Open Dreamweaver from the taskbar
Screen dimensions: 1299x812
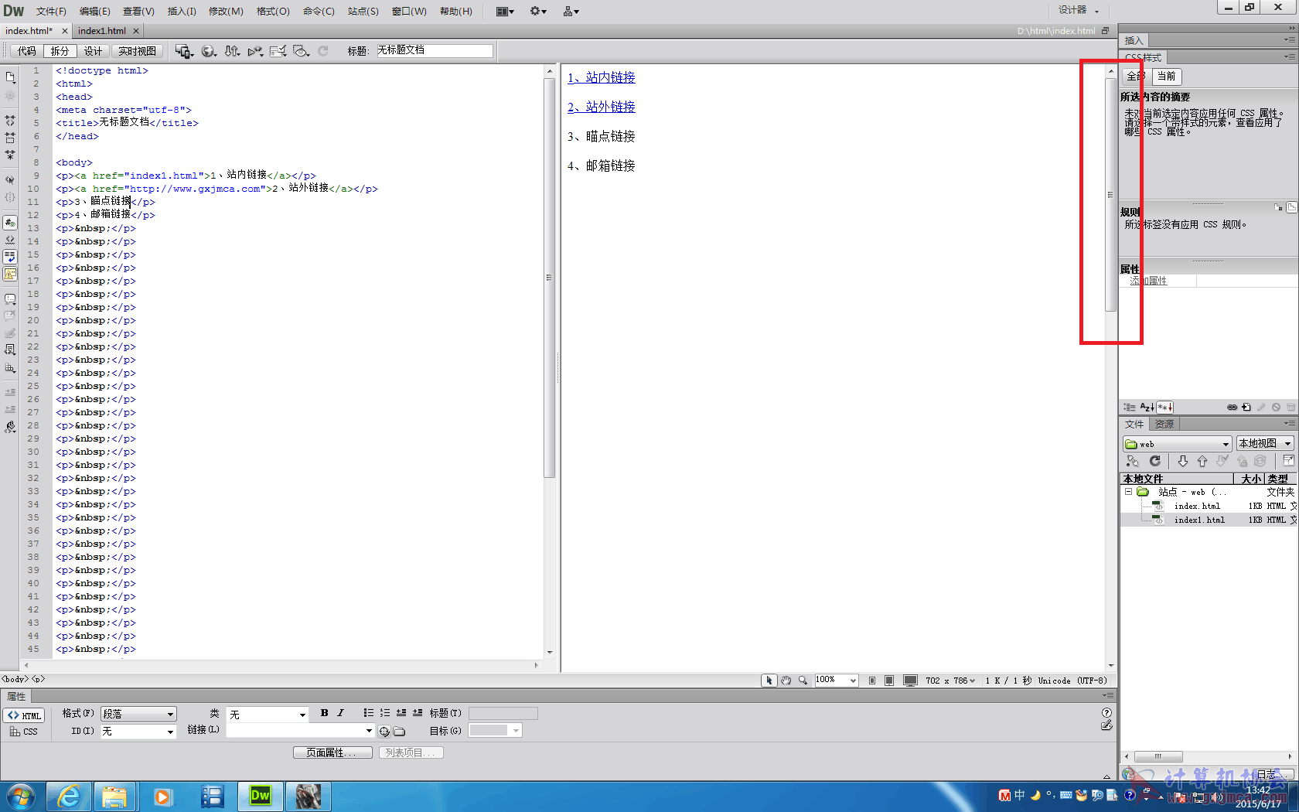pos(261,796)
